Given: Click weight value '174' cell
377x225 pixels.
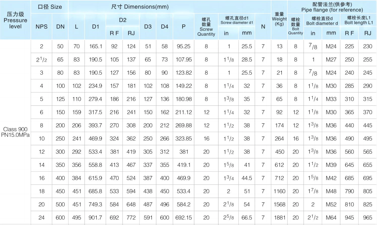Looking at the screenshot, I should pos(279,125).
